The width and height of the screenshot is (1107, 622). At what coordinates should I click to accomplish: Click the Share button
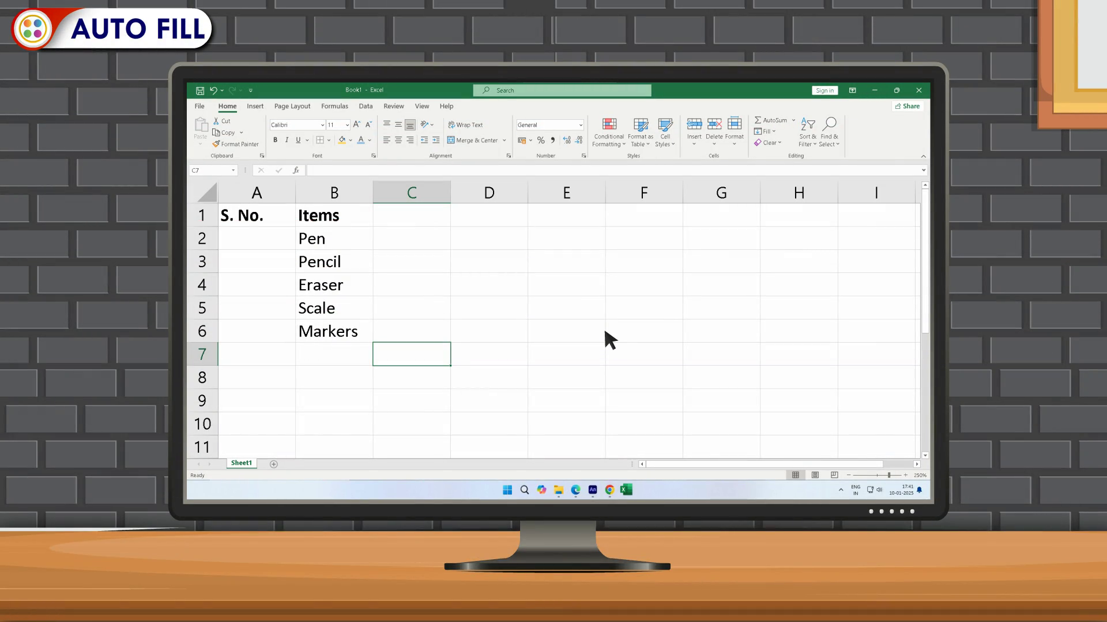(908, 106)
